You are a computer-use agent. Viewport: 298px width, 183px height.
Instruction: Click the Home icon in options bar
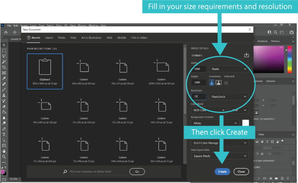tap(6, 32)
